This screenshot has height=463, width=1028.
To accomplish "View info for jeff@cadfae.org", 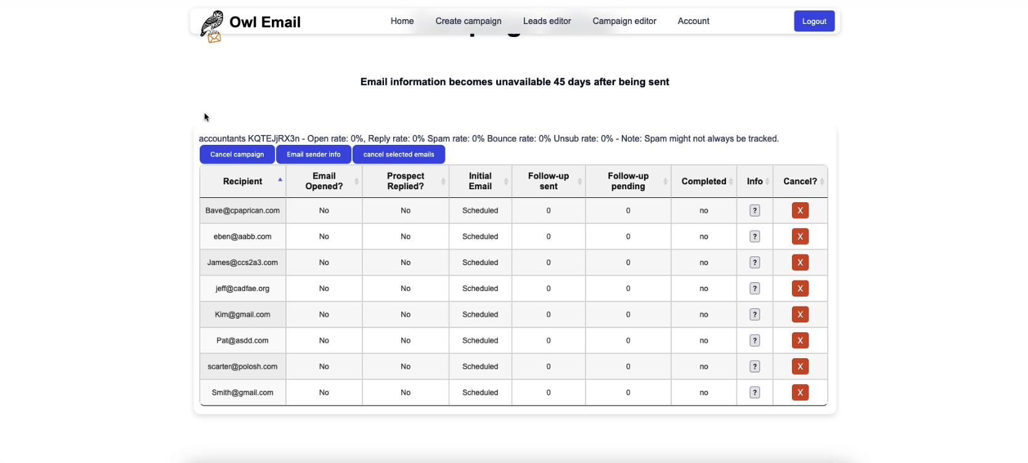I will (x=754, y=289).
